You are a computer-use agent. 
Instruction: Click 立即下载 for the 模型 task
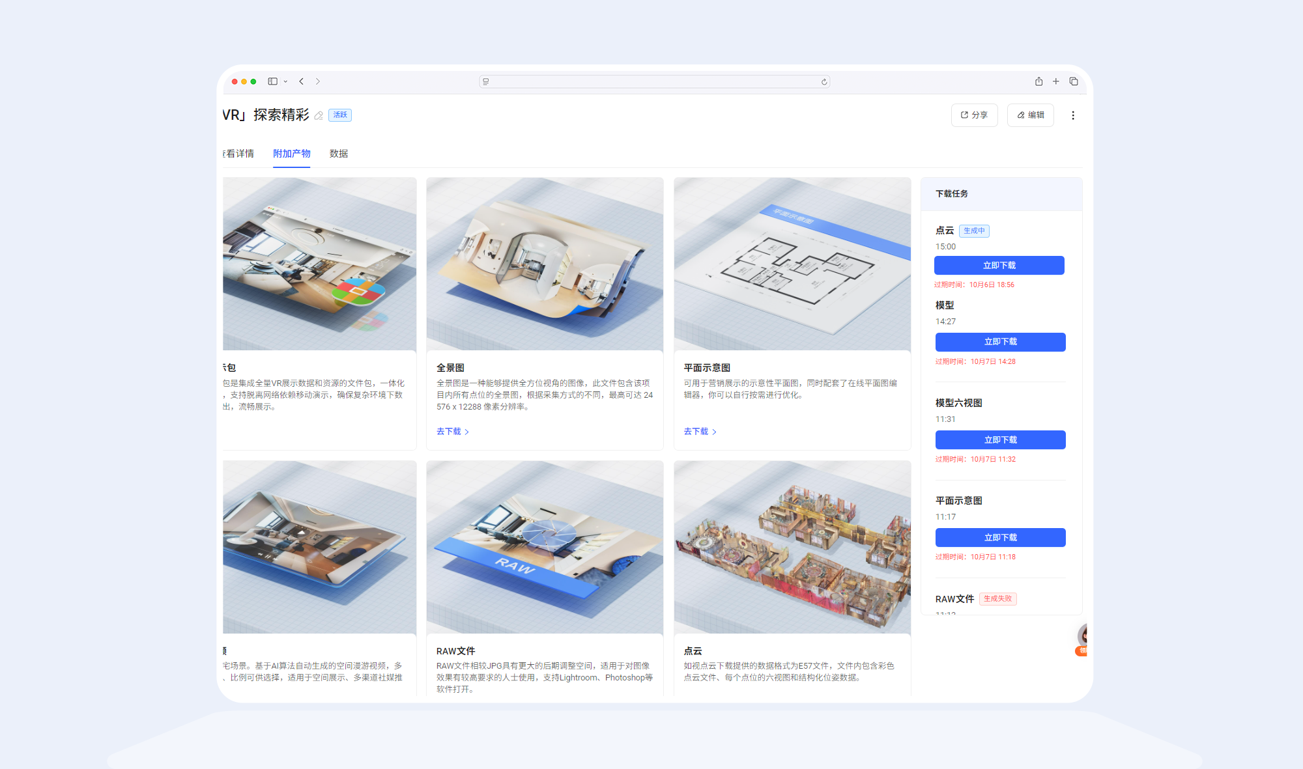(x=1001, y=342)
